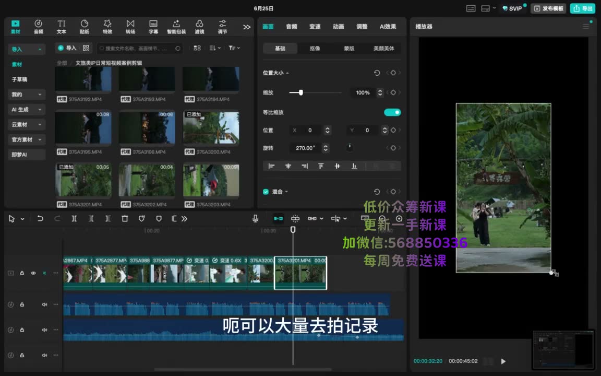Show more top toolbar categories
The height and width of the screenshot is (376, 601).
click(x=246, y=27)
